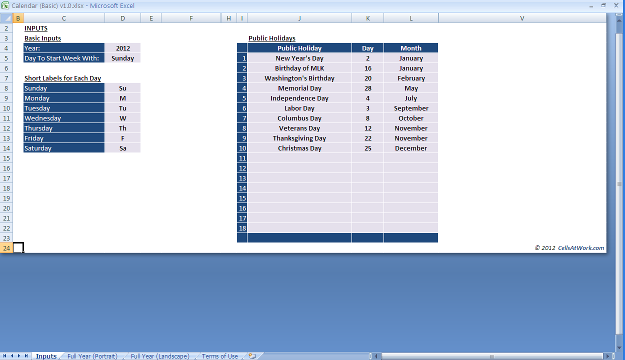Switch to the Inputs sheet tab
This screenshot has height=360, width=625.
pos(46,356)
